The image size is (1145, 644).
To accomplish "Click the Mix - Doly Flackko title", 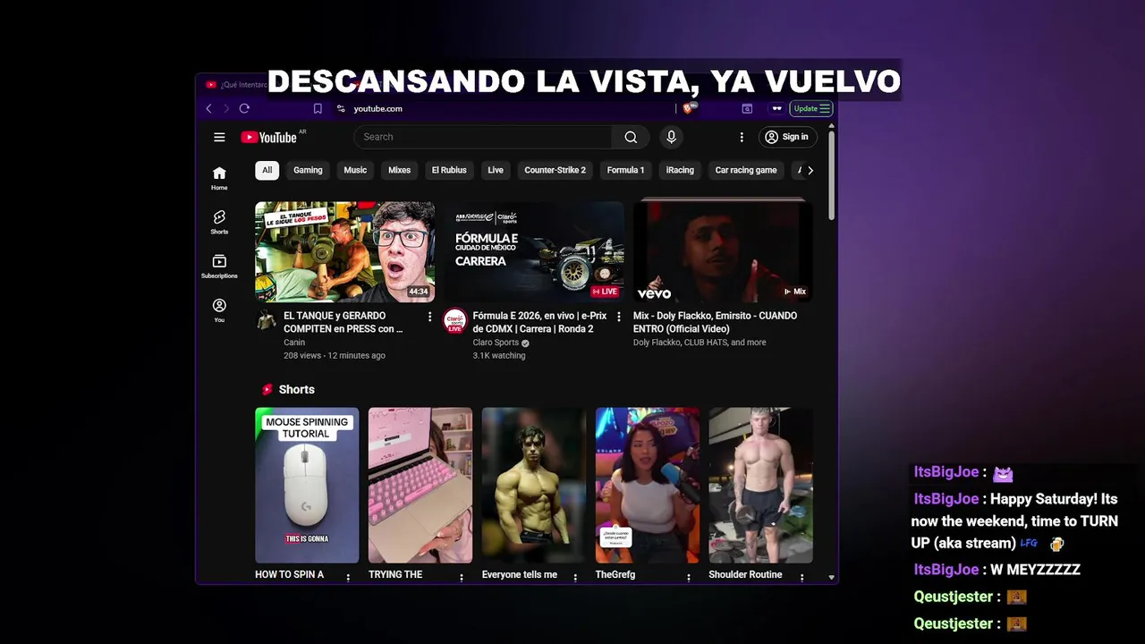I will point(715,322).
